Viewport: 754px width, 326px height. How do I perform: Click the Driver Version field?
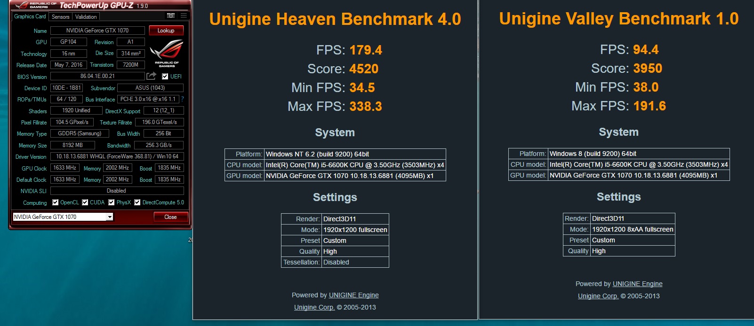click(117, 156)
